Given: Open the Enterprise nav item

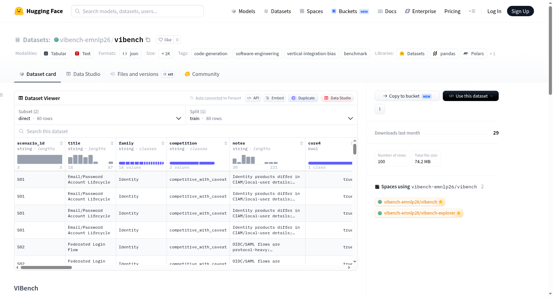Looking at the screenshot, I should click(x=420, y=11).
